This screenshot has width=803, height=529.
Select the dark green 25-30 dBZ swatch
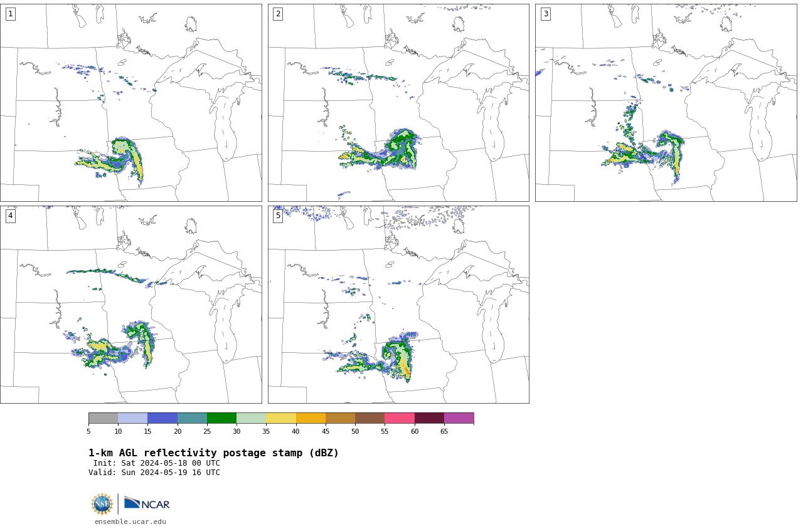pos(222,418)
